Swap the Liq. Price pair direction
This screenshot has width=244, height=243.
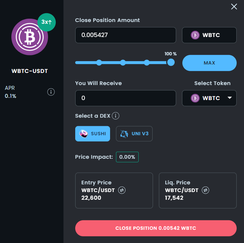[x=205, y=190]
